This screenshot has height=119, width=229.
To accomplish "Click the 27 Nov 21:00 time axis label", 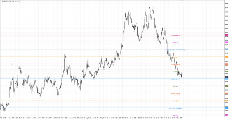I will [179, 118].
